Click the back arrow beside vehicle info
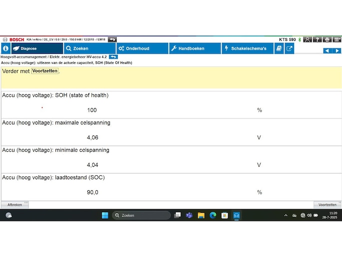The width and height of the screenshot is (342, 256). (112, 39)
